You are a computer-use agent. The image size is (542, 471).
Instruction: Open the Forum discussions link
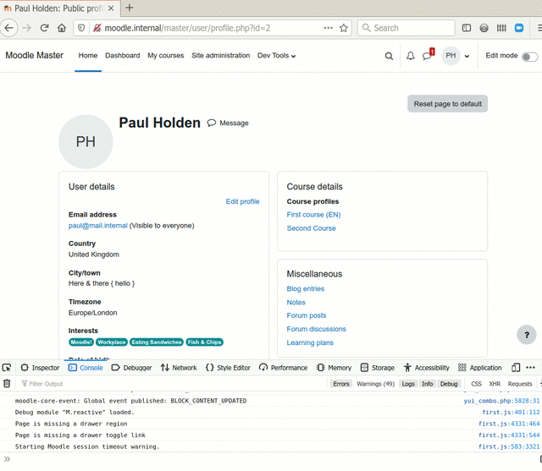[316, 329]
